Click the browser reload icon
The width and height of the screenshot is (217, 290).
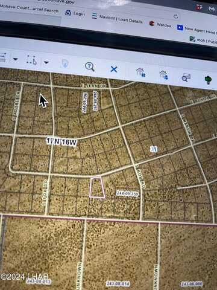[x=176, y=16]
